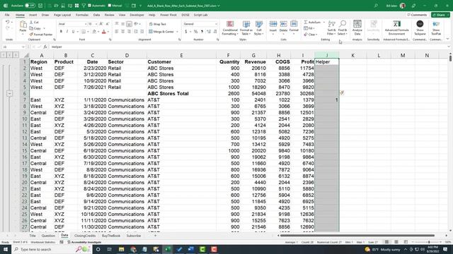Viewport: 453px width, 254px height.
Task: Switch to the ClosingCredits sheet tab
Action: click(85, 236)
